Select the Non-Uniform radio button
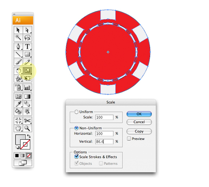209x187 pixels. coord(76,128)
